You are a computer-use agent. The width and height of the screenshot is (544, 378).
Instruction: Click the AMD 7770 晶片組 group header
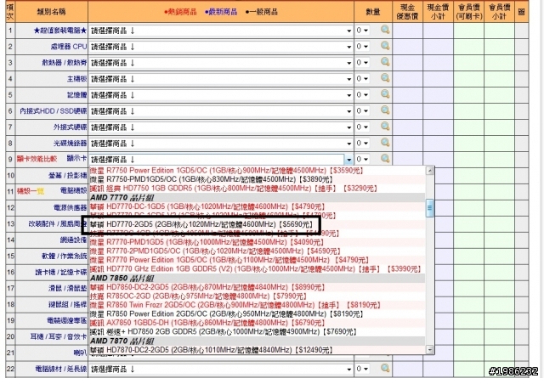point(258,198)
